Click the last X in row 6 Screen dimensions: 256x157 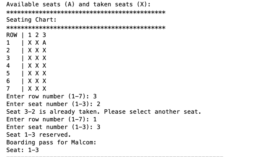tap(44, 81)
